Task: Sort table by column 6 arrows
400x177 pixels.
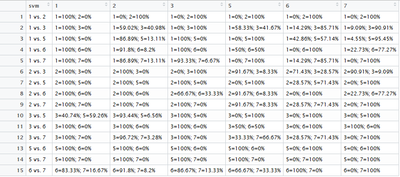Action: [x=337, y=4]
